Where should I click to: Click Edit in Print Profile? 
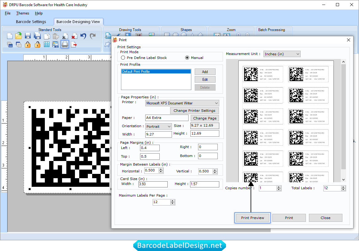point(205,80)
